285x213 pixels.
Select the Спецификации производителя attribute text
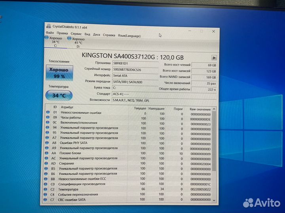(x=82, y=184)
